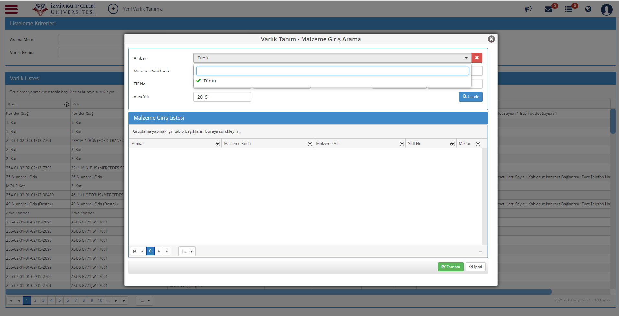Click the vertical scrollbar of Varlık Listesi
The width and height of the screenshot is (619, 316).
(x=613, y=121)
